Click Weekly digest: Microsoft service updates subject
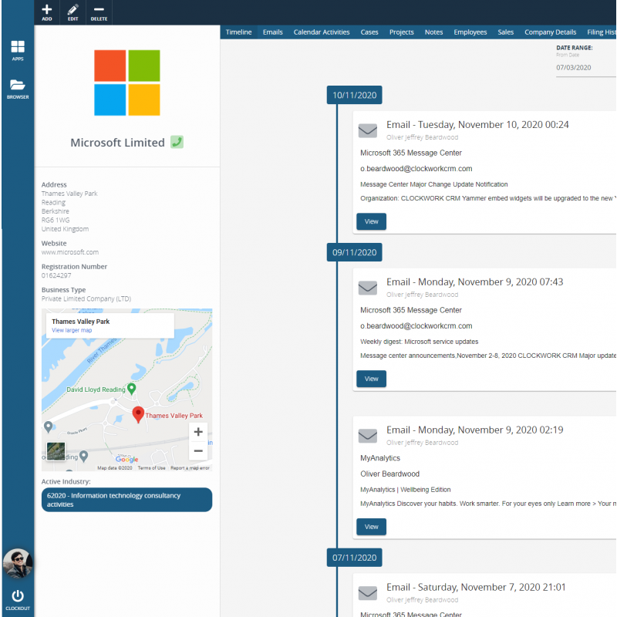 (x=419, y=342)
